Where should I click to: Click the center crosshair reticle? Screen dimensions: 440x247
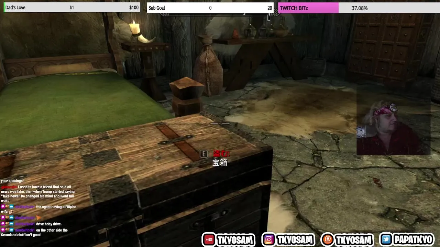[x=220, y=123]
